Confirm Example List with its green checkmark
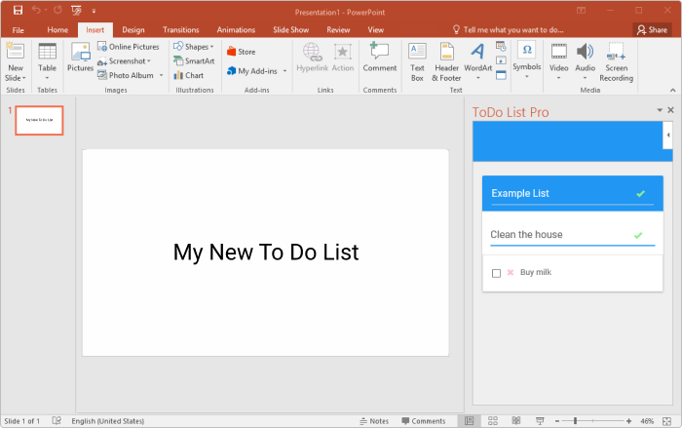 click(x=641, y=194)
